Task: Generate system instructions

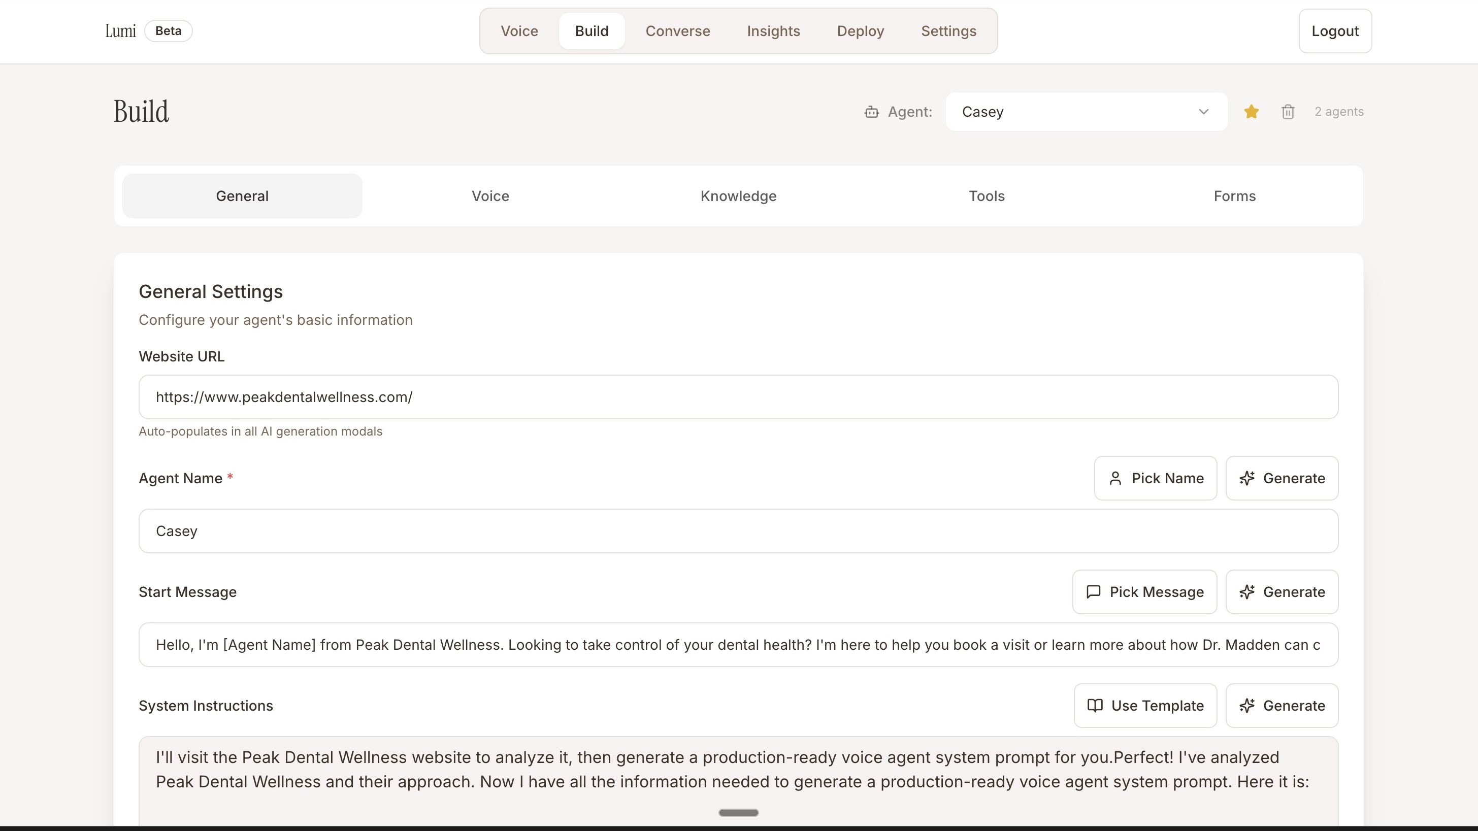Action: (1282, 706)
